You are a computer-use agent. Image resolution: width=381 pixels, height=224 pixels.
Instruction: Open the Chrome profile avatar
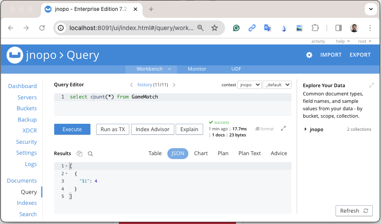pos(354,28)
